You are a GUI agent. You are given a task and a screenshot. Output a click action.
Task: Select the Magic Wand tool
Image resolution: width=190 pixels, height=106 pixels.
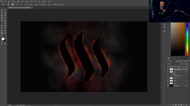pyautogui.click(x=5, y=13)
